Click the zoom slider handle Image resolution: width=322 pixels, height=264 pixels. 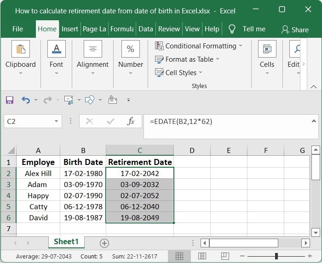click(x=276, y=256)
